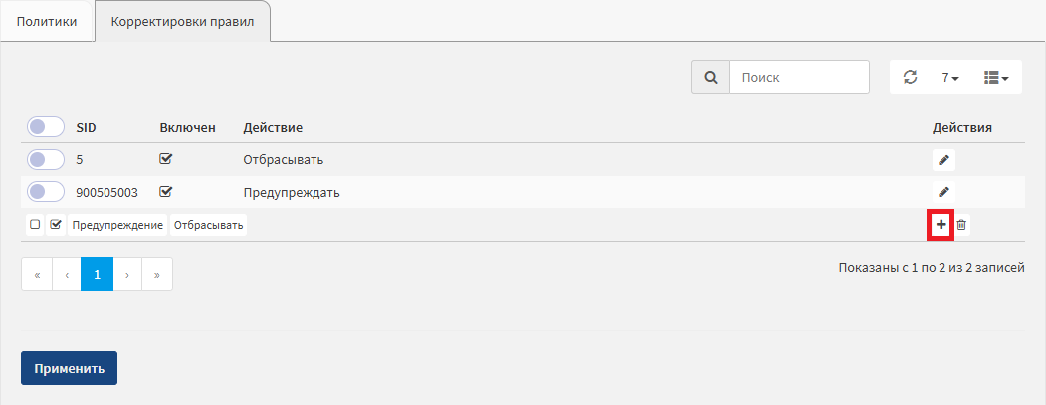The width and height of the screenshot is (1046, 405).
Task: Enable selected rules using the checked checkbox icon
Action: point(56,225)
